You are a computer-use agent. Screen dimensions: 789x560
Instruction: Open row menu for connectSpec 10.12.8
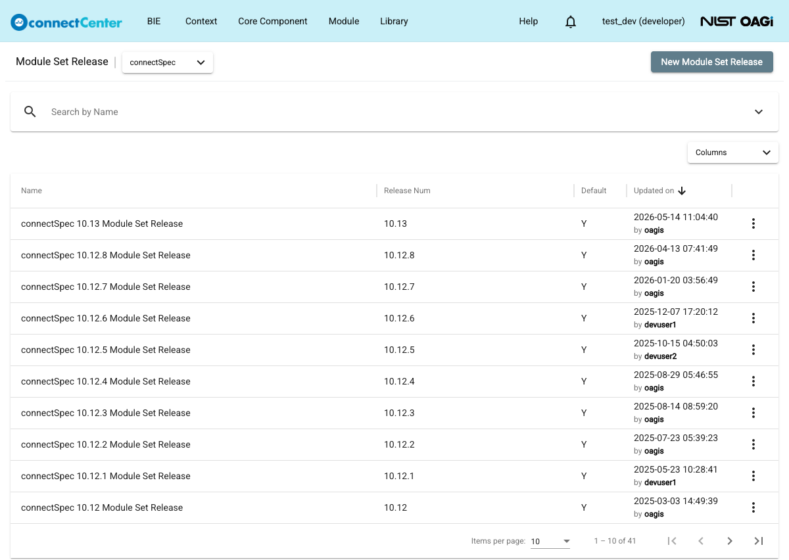coord(753,255)
